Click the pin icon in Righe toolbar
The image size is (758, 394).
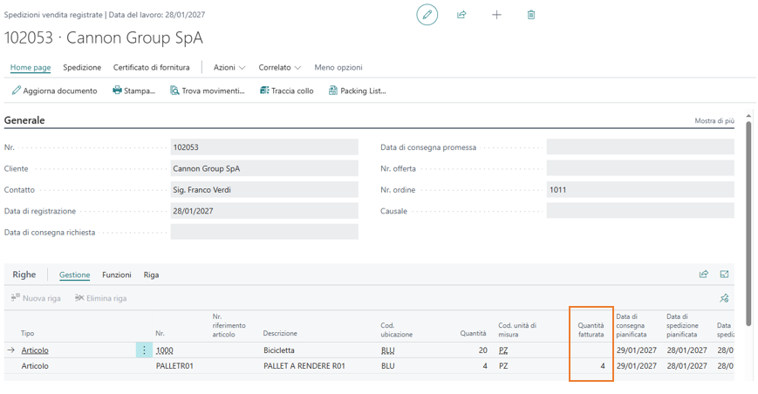(x=724, y=298)
